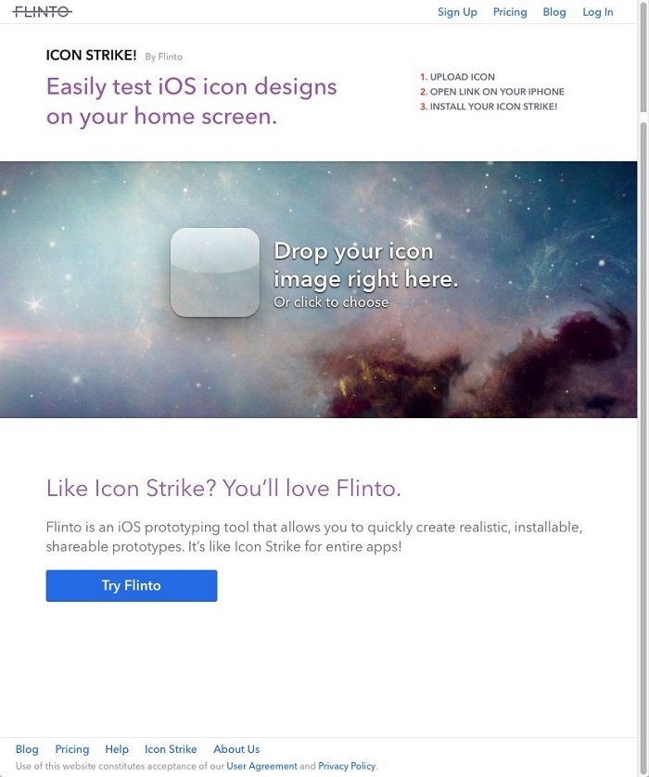Open the Privacy Policy link
The width and height of the screenshot is (649, 777).
tap(347, 766)
